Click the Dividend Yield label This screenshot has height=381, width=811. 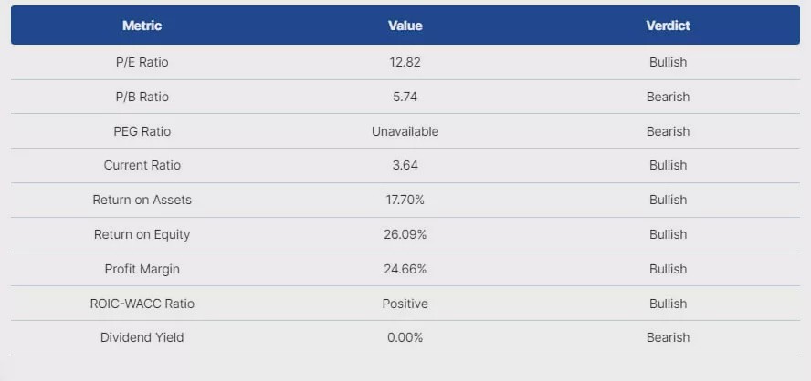[142, 337]
